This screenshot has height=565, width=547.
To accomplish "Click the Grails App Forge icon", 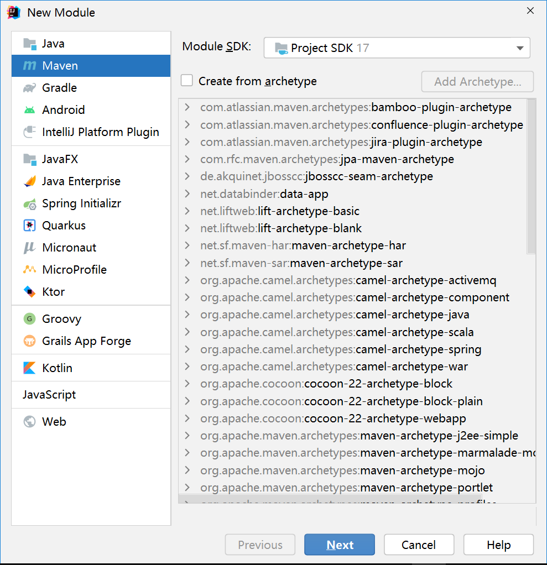I will click(29, 341).
